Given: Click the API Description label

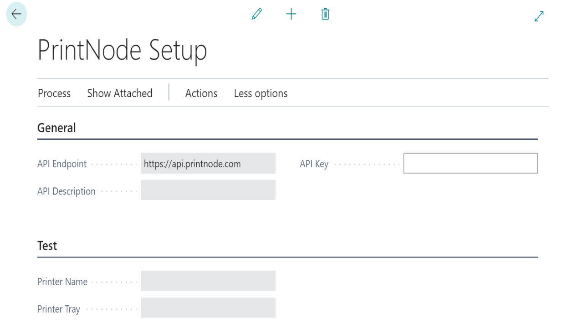Looking at the screenshot, I should (x=66, y=191).
